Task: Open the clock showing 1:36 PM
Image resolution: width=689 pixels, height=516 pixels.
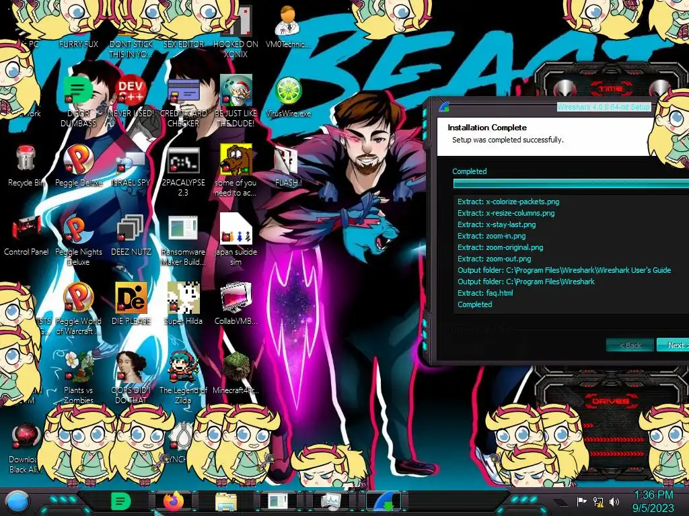Action: (x=653, y=501)
